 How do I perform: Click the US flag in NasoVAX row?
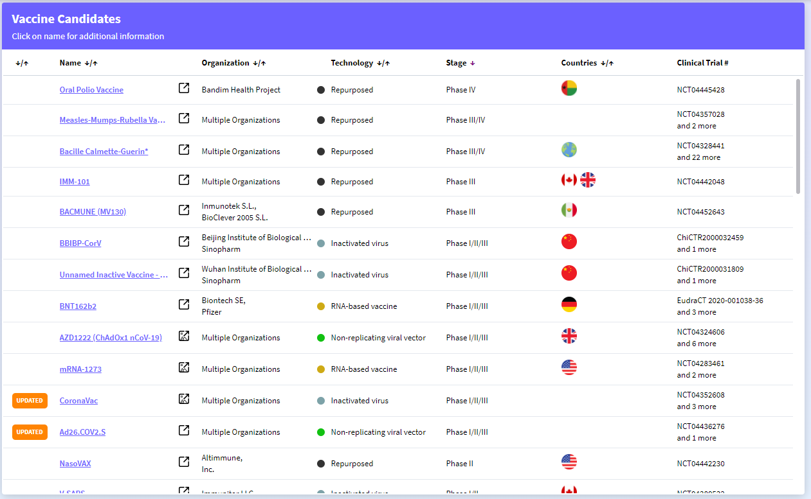click(x=569, y=462)
